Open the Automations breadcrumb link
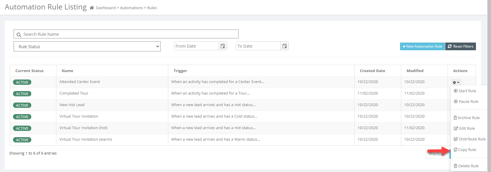This screenshot has width=491, height=172. pos(131,8)
